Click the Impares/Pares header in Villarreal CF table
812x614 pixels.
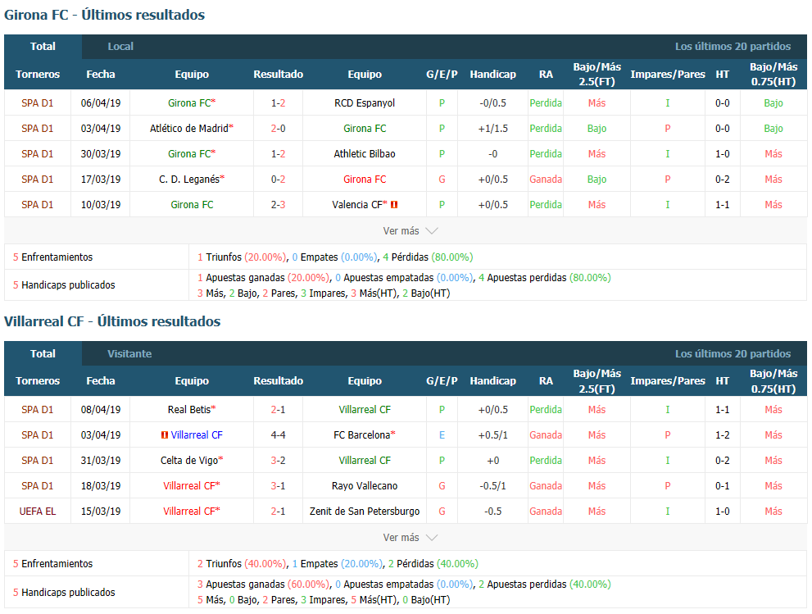[668, 381]
